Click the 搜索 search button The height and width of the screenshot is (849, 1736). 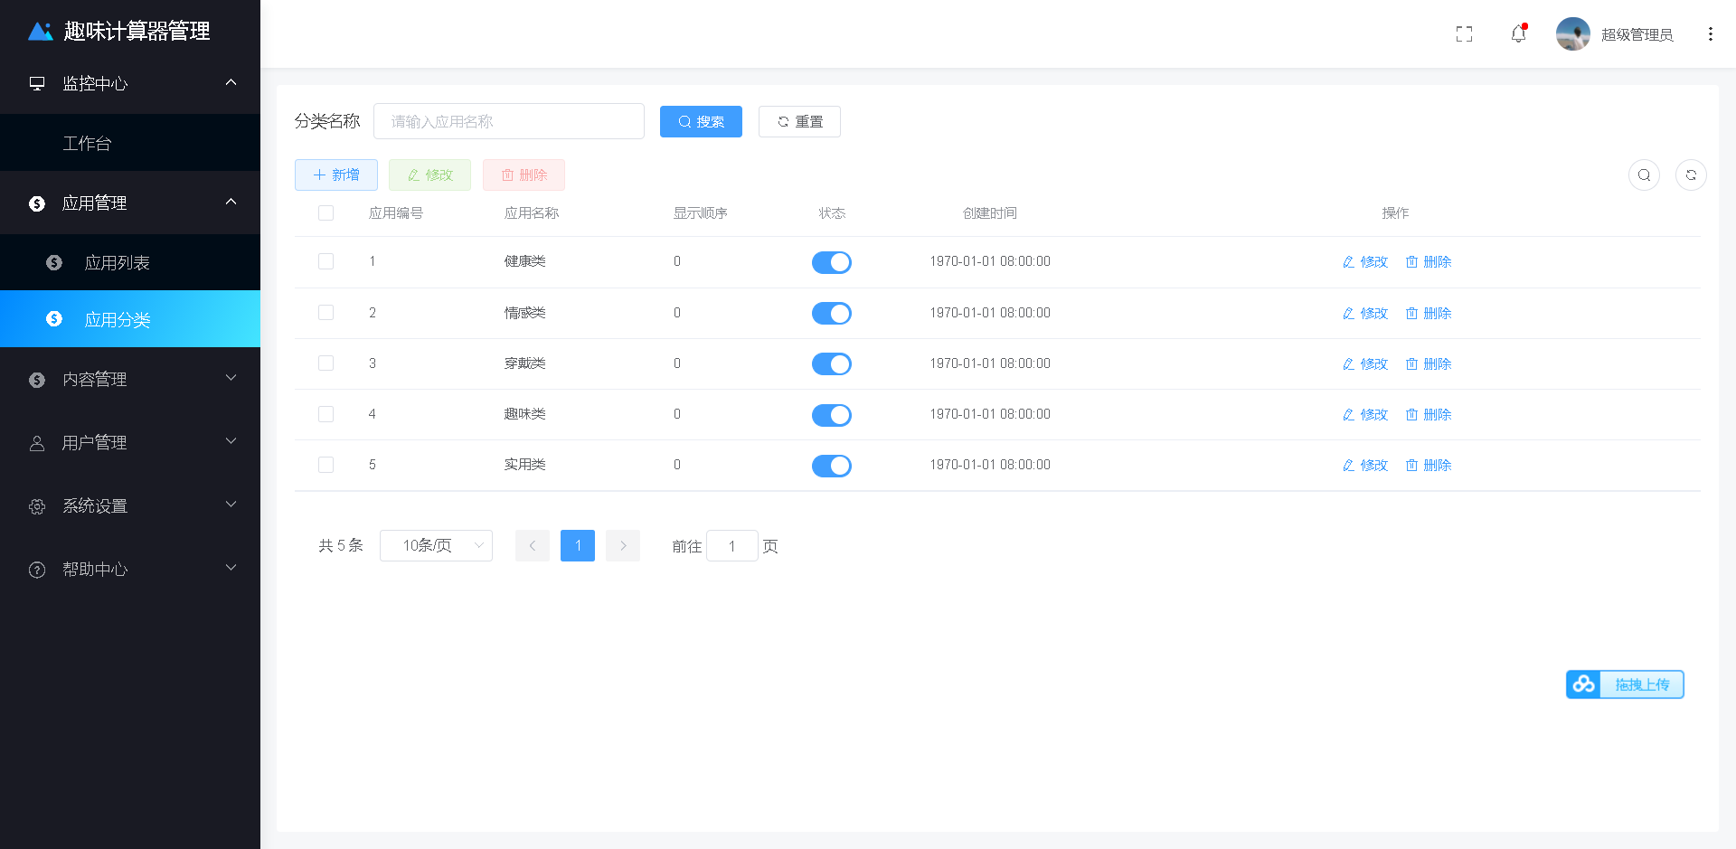coord(701,121)
